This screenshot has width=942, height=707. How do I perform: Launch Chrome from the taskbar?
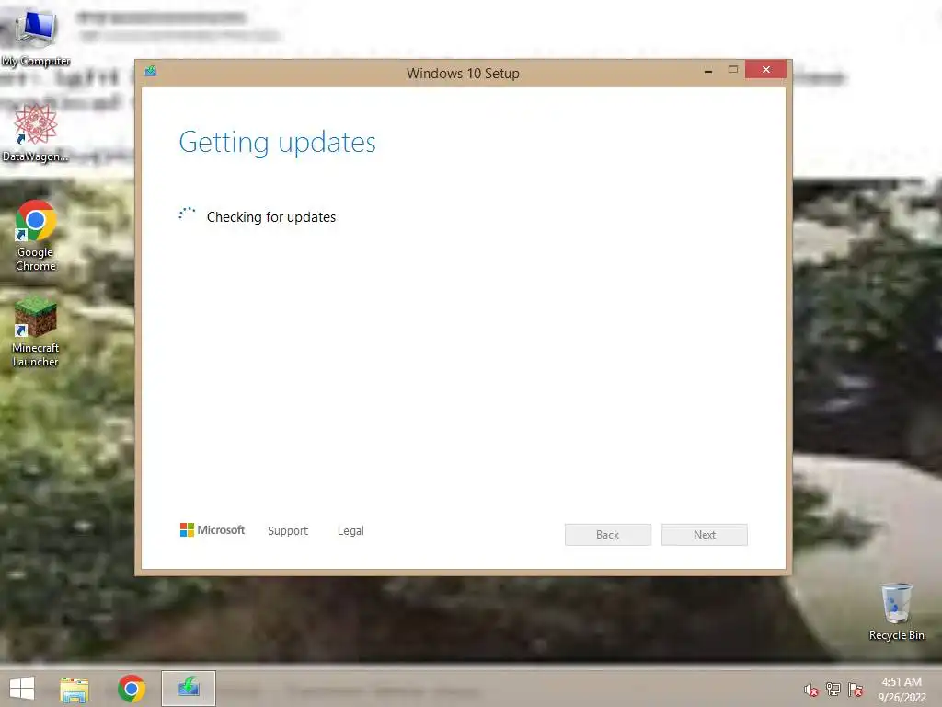coord(132,689)
